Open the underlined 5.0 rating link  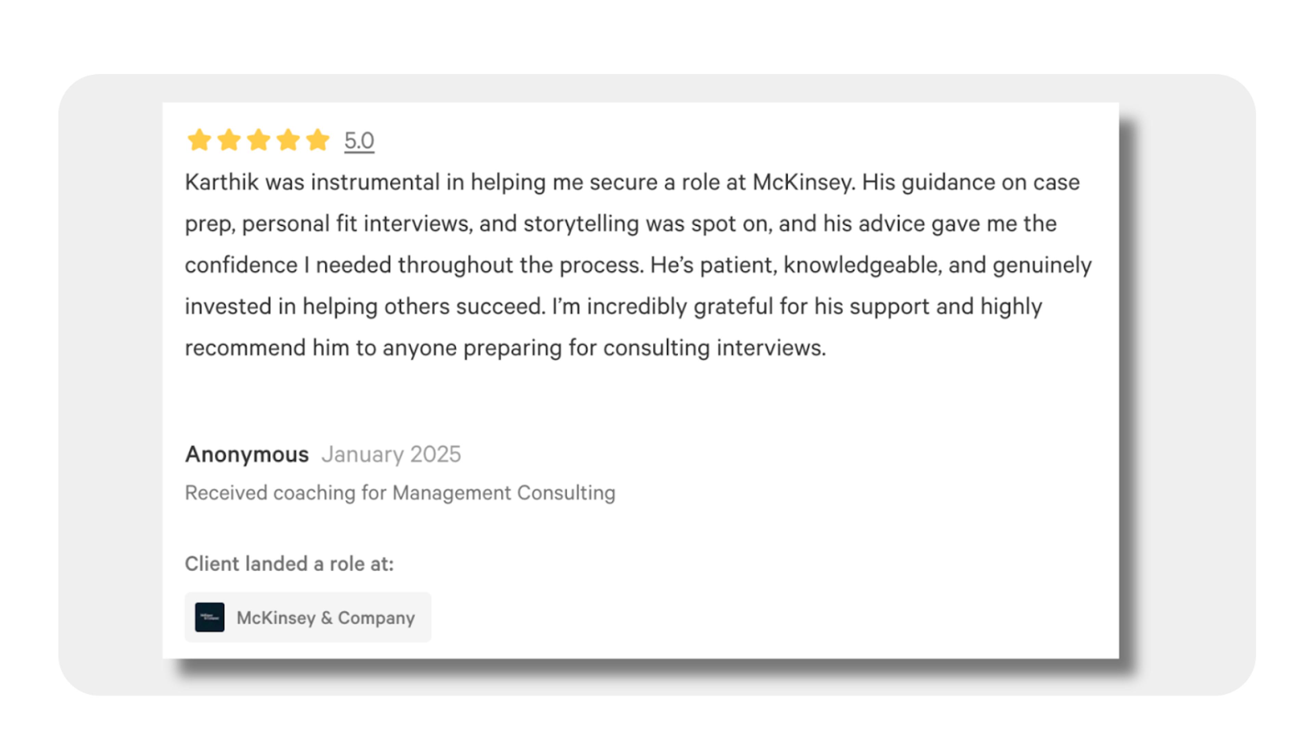[359, 141]
